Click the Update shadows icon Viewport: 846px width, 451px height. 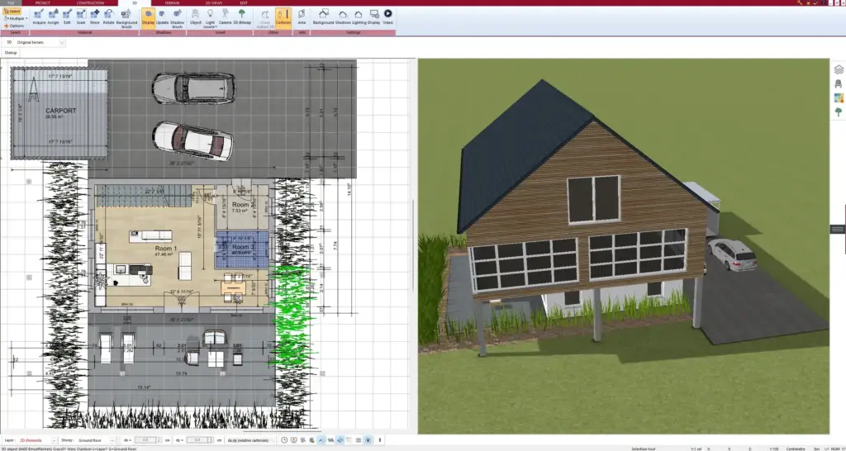pos(163,17)
